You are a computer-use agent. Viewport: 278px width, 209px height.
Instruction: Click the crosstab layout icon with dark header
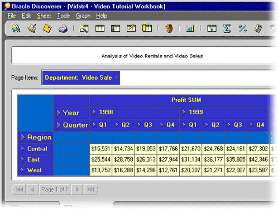[x=116, y=28]
